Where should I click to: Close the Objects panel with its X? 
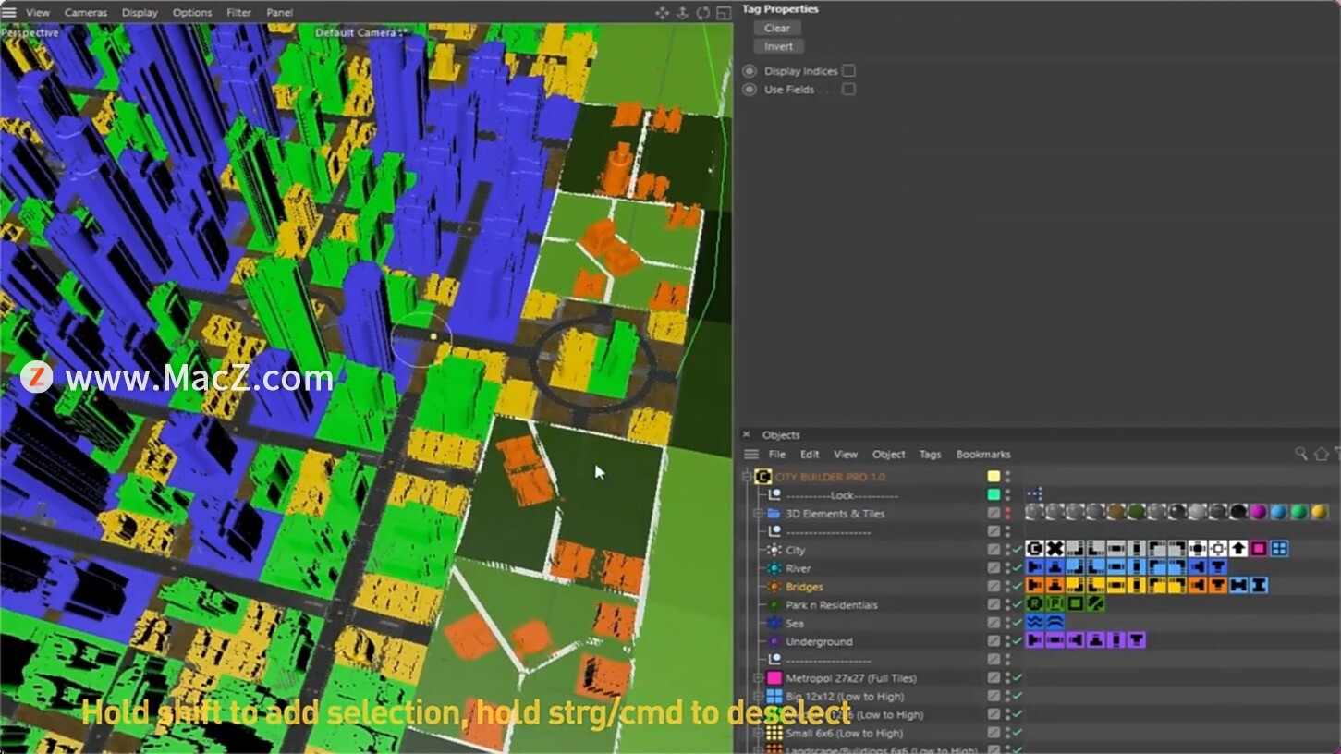point(746,435)
